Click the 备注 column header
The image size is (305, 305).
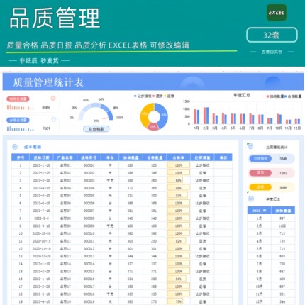click(x=223, y=157)
